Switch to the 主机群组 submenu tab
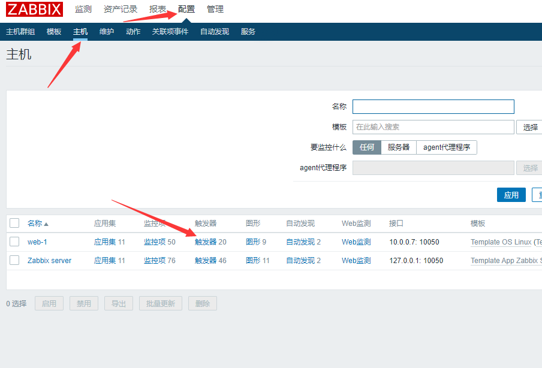Image resolution: width=542 pixels, height=368 pixels. (x=20, y=32)
